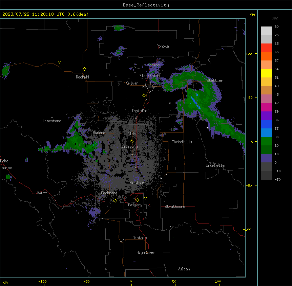Select the RockyMH label
292x286 pixels.
pyautogui.click(x=83, y=77)
